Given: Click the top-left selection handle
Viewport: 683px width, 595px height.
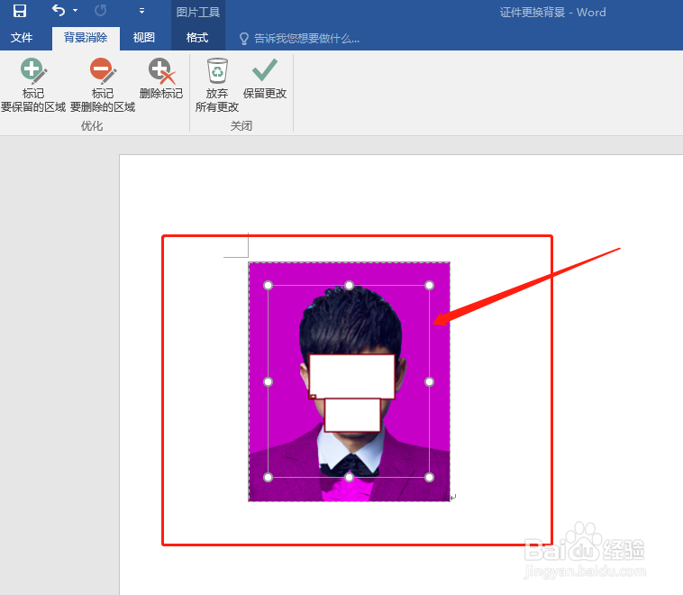Looking at the screenshot, I should tap(268, 286).
